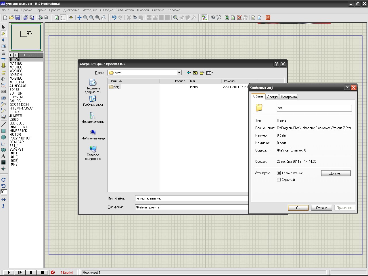Open the 'Библиотека' menu
This screenshot has width=368, height=276.
pyautogui.click(x=125, y=10)
